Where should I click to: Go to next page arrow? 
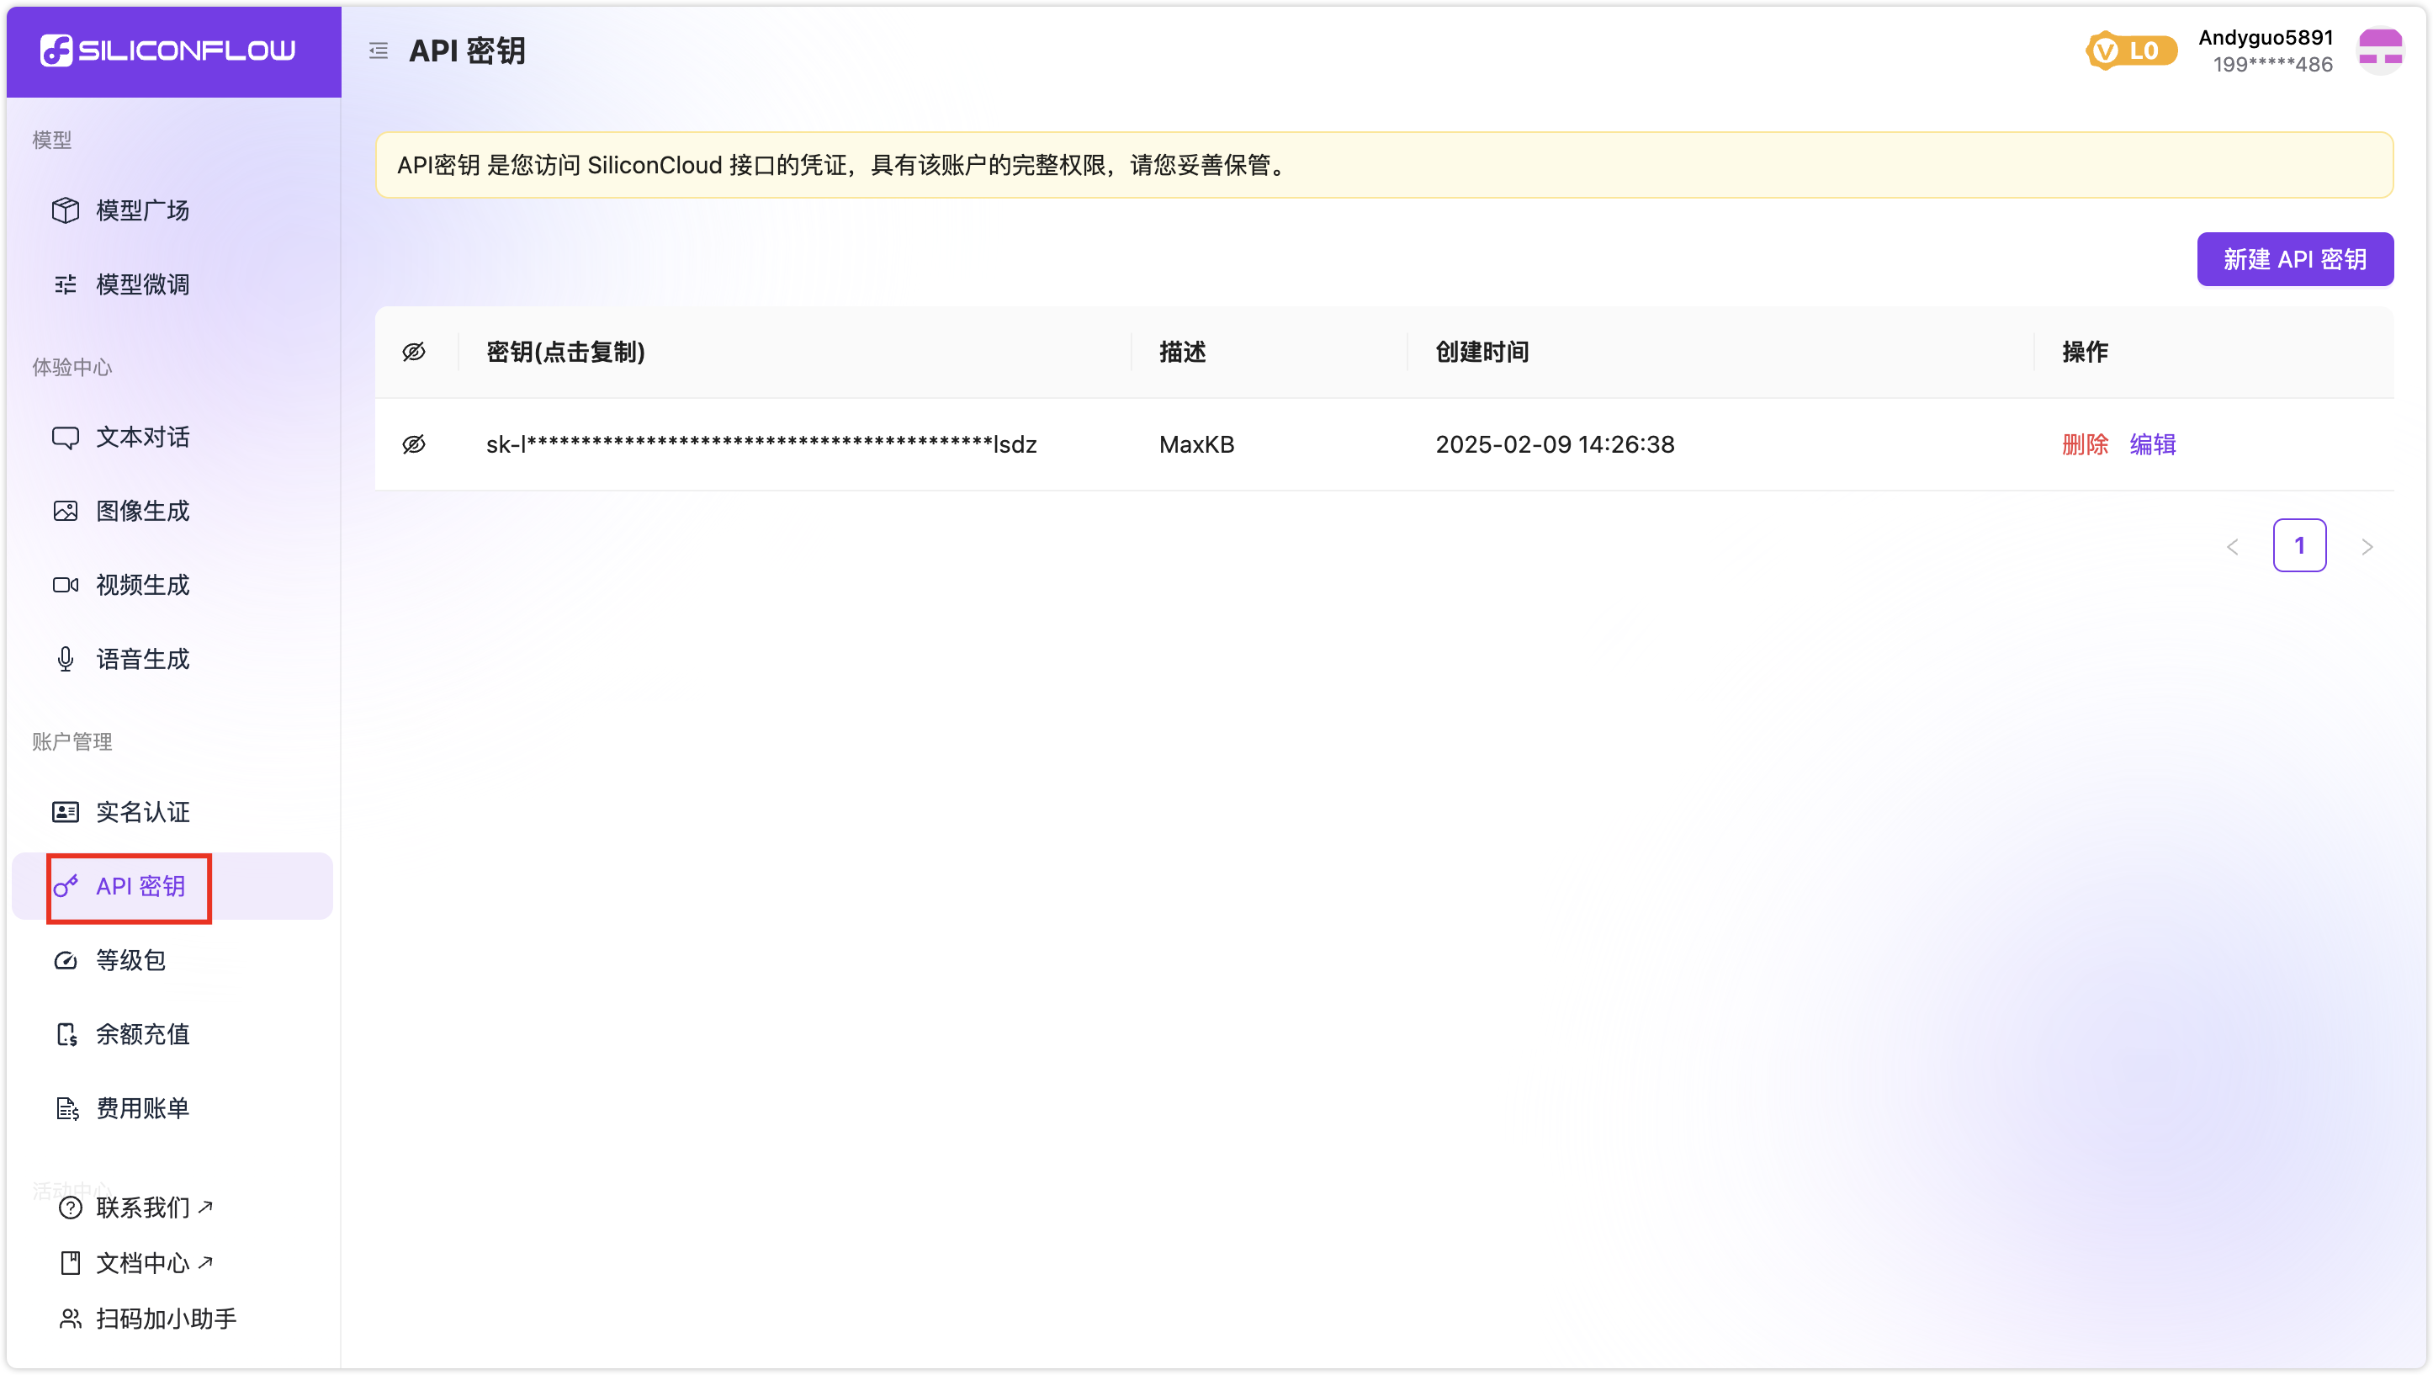pyautogui.click(x=2366, y=546)
